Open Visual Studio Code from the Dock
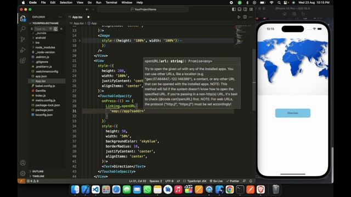The width and height of the screenshot is (351, 197). [95, 190]
